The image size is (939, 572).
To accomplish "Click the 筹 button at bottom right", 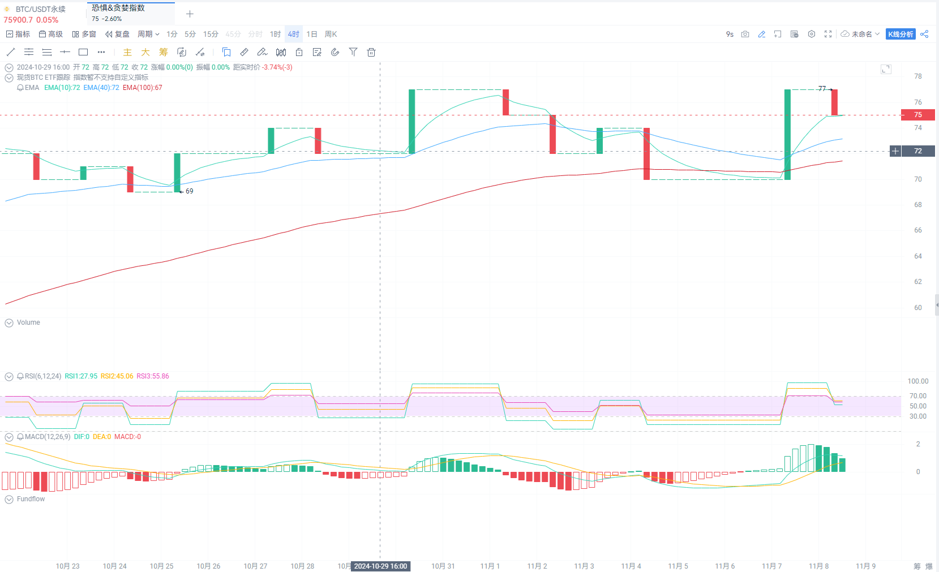I will pos(917,566).
